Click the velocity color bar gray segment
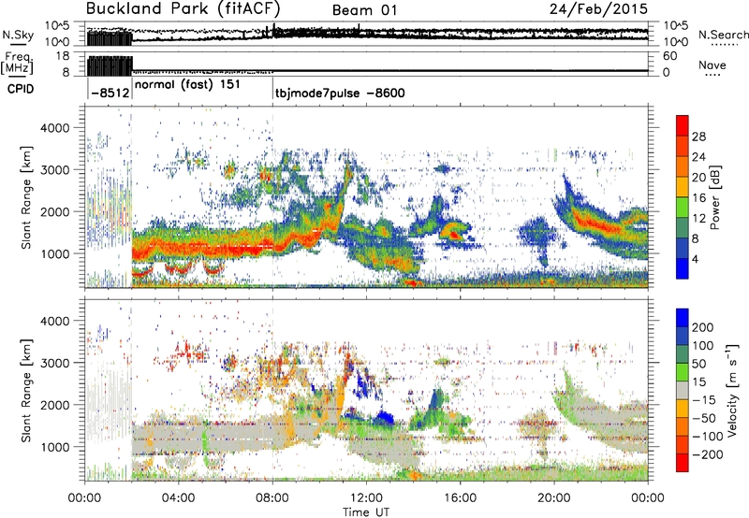 683,391
